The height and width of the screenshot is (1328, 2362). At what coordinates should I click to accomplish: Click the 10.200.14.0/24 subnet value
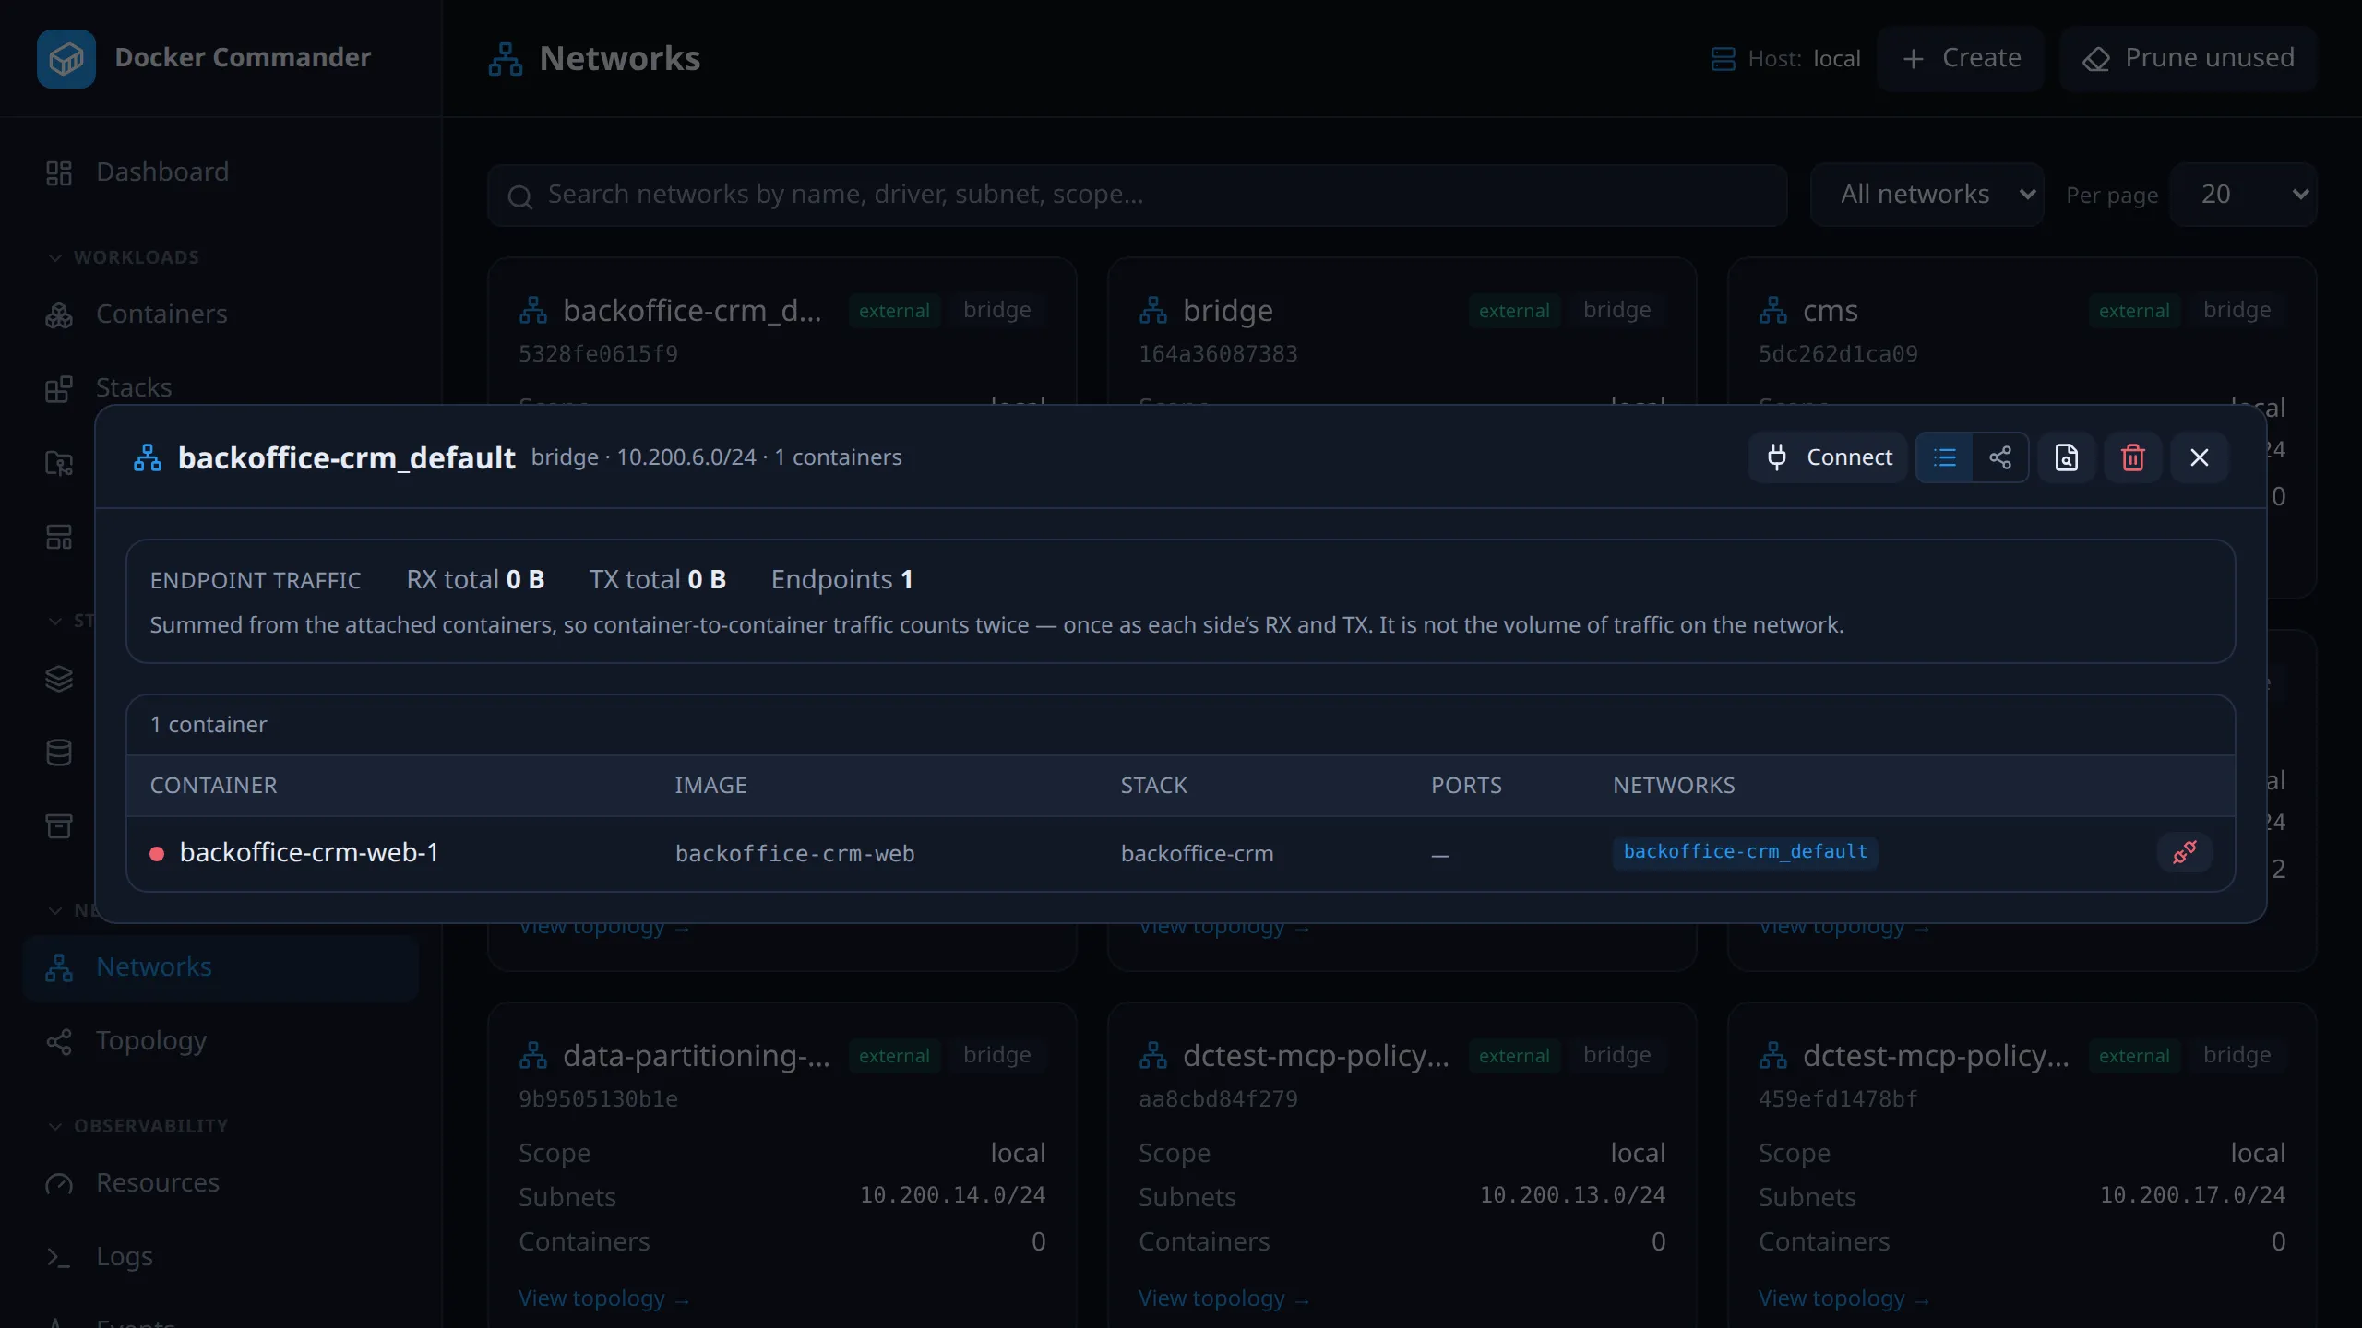point(952,1196)
